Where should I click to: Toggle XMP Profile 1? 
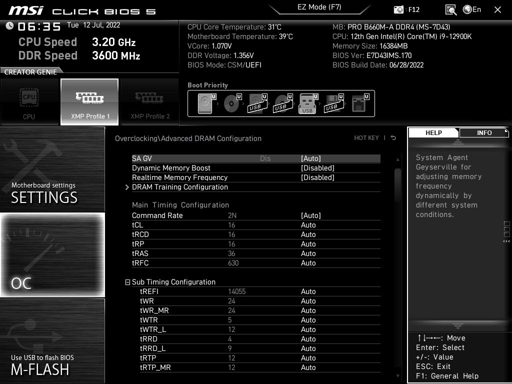(x=89, y=102)
